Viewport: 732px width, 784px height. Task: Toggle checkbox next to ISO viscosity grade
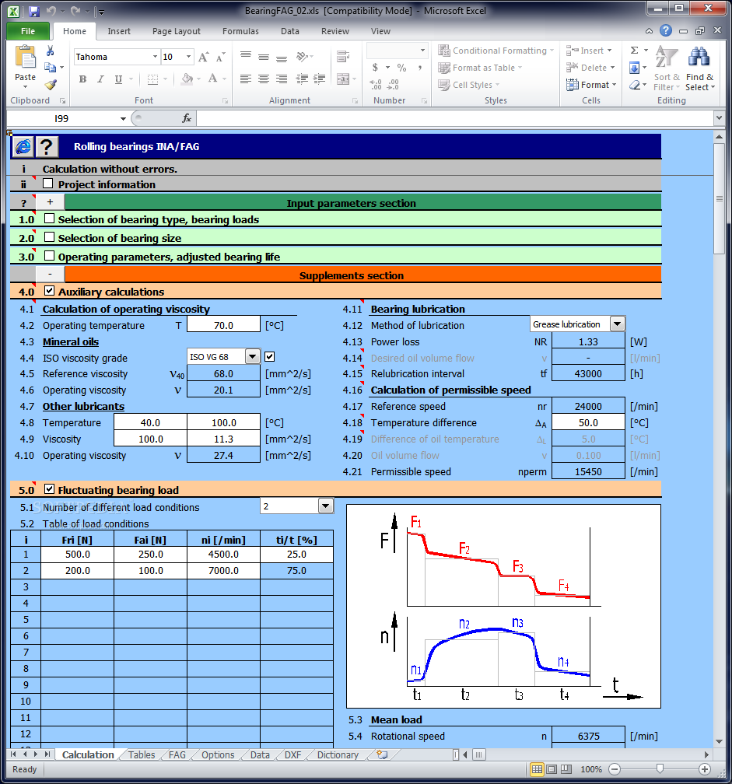(x=269, y=356)
